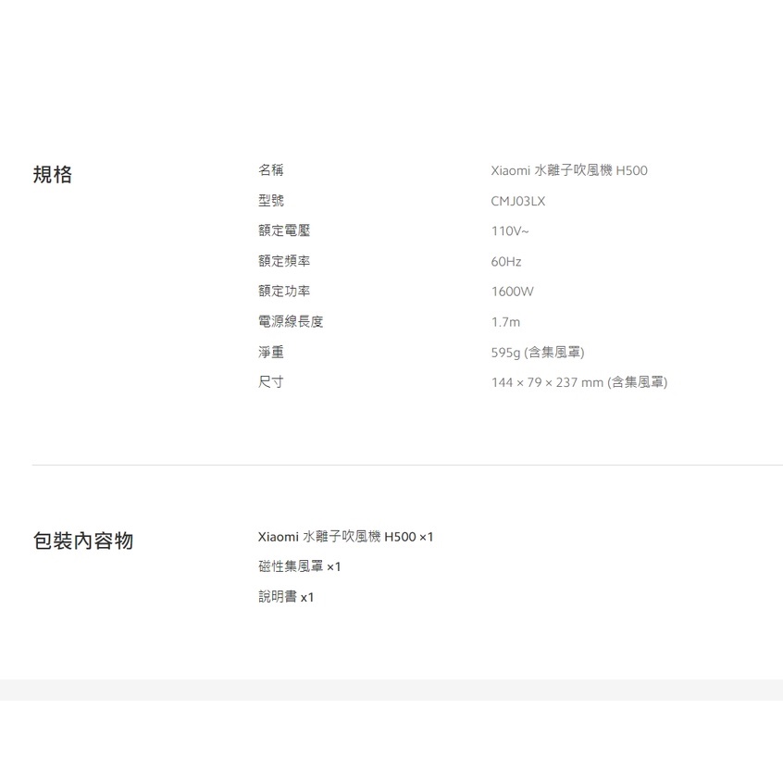Select the 說明書 x1 package item
Viewport: 783px width, 783px height.
coord(286,597)
